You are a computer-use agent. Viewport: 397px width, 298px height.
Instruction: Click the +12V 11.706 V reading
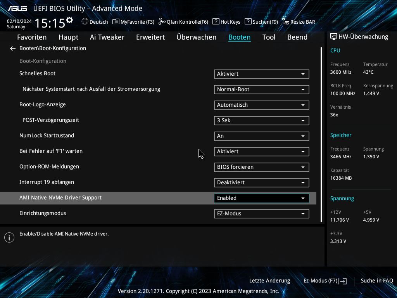(x=340, y=220)
